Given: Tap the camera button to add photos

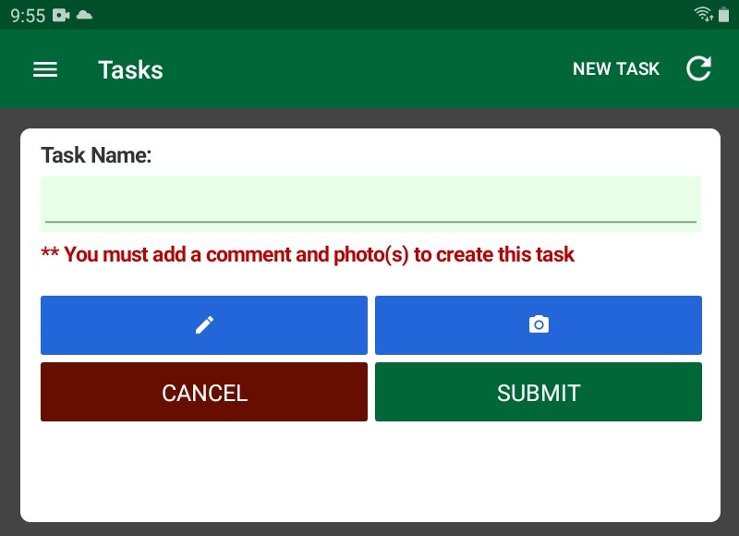Looking at the screenshot, I should [x=539, y=325].
